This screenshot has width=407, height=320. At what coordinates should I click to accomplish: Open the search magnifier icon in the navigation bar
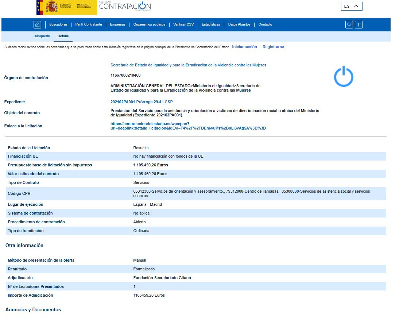[x=349, y=25]
